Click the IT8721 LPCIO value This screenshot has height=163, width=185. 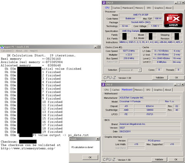pos(150,114)
